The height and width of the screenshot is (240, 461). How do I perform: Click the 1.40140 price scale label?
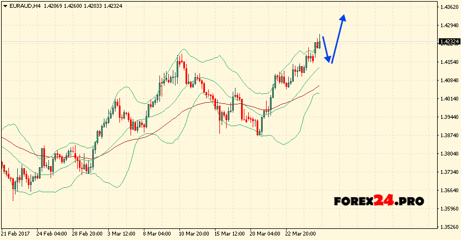pyautogui.click(x=449, y=99)
